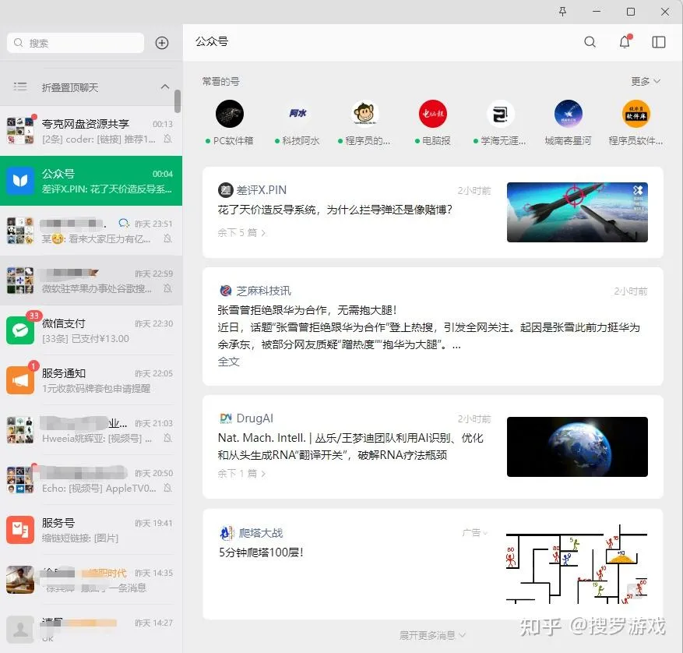Image resolution: width=683 pixels, height=653 pixels.
Task: Open 电脑报 red account avatar
Action: click(432, 114)
